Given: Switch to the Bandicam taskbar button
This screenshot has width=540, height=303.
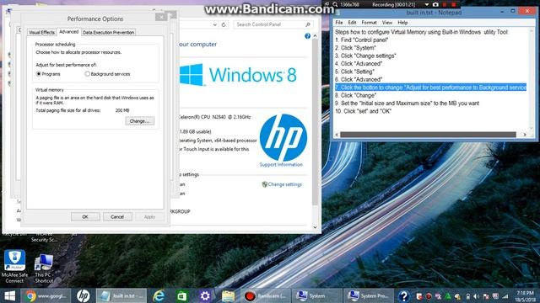Looking at the screenshot, I should point(265,295).
